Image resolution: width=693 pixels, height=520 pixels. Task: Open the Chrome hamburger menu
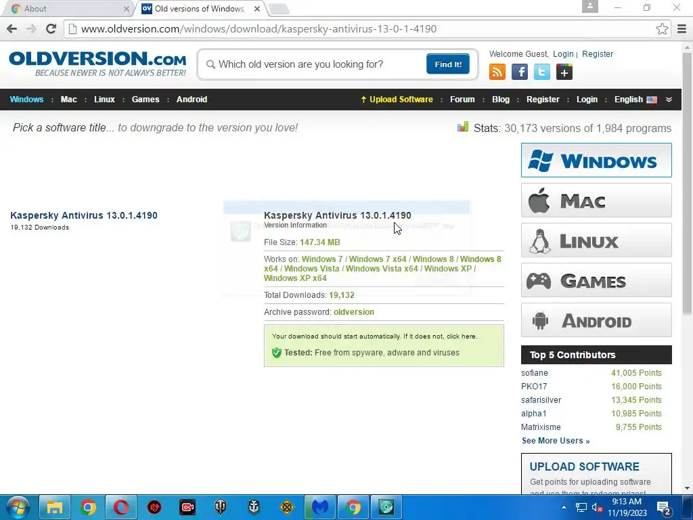point(681,28)
